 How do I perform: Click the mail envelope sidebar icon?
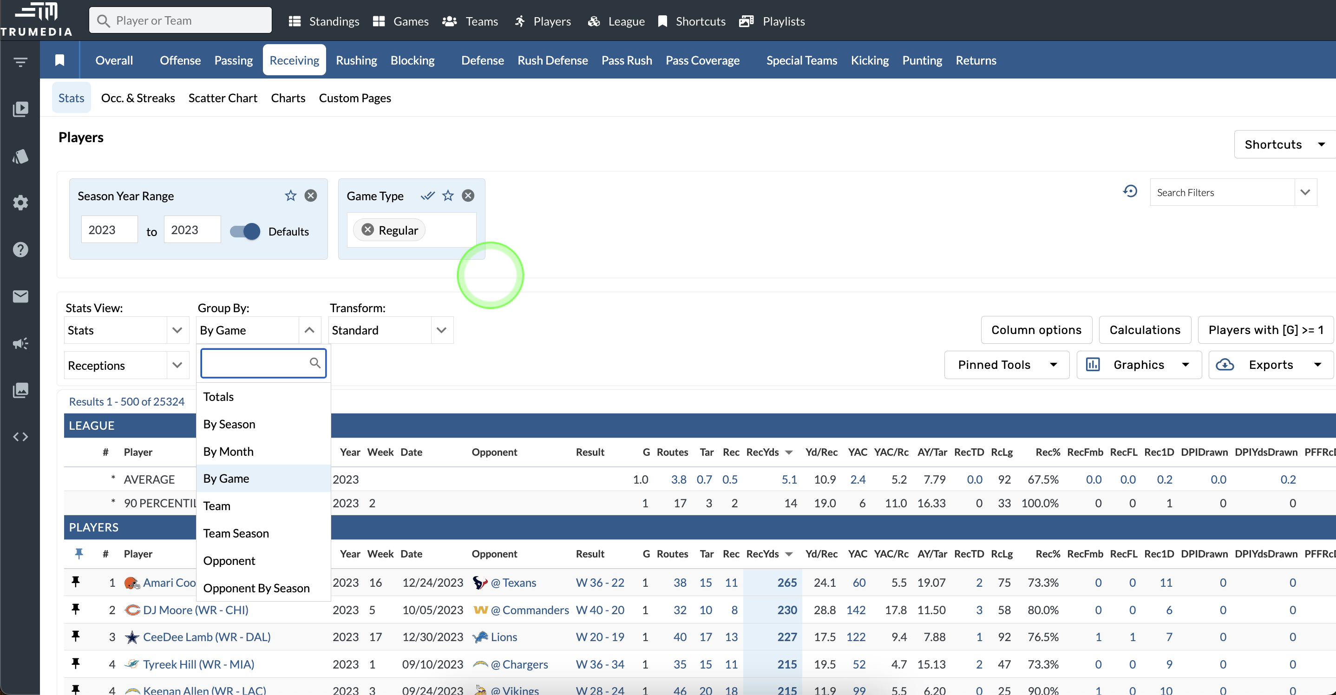tap(20, 296)
